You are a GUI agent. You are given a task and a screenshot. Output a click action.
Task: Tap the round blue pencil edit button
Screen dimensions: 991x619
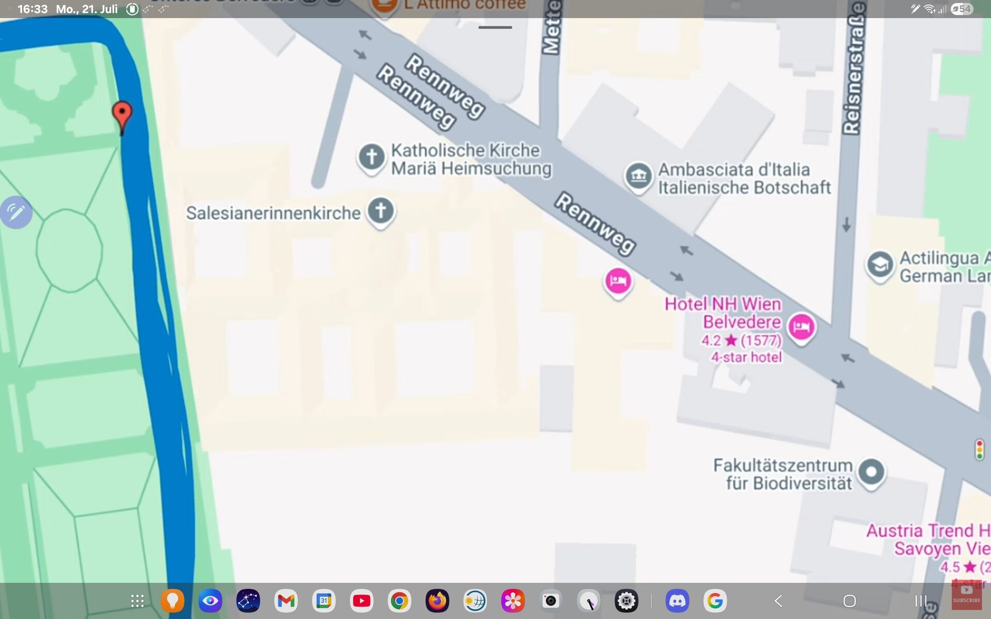click(16, 212)
